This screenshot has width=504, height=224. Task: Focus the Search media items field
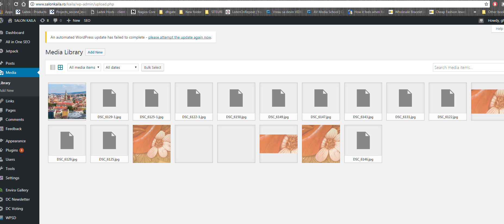click(467, 67)
